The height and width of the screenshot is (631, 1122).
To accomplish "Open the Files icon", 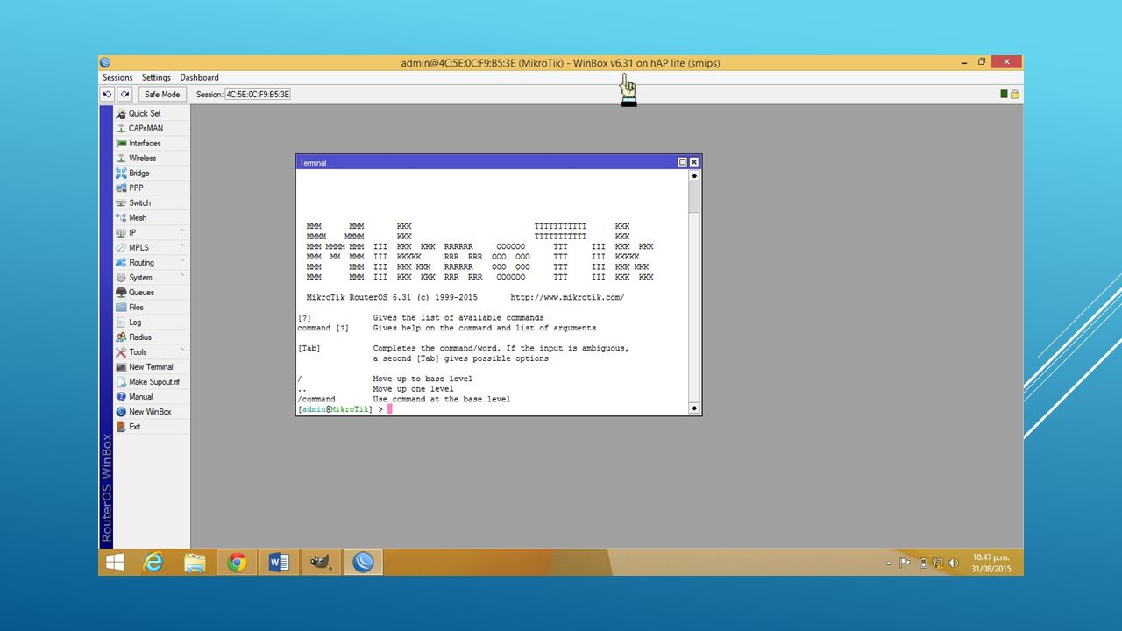I will [121, 308].
